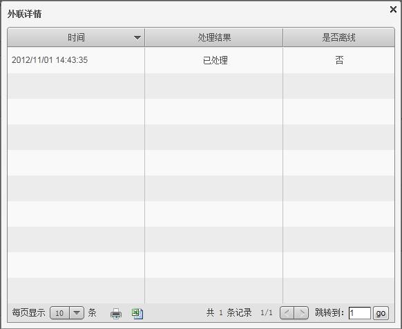
Task: Expand the per-page count dropdown arrow
Action: pos(77,313)
